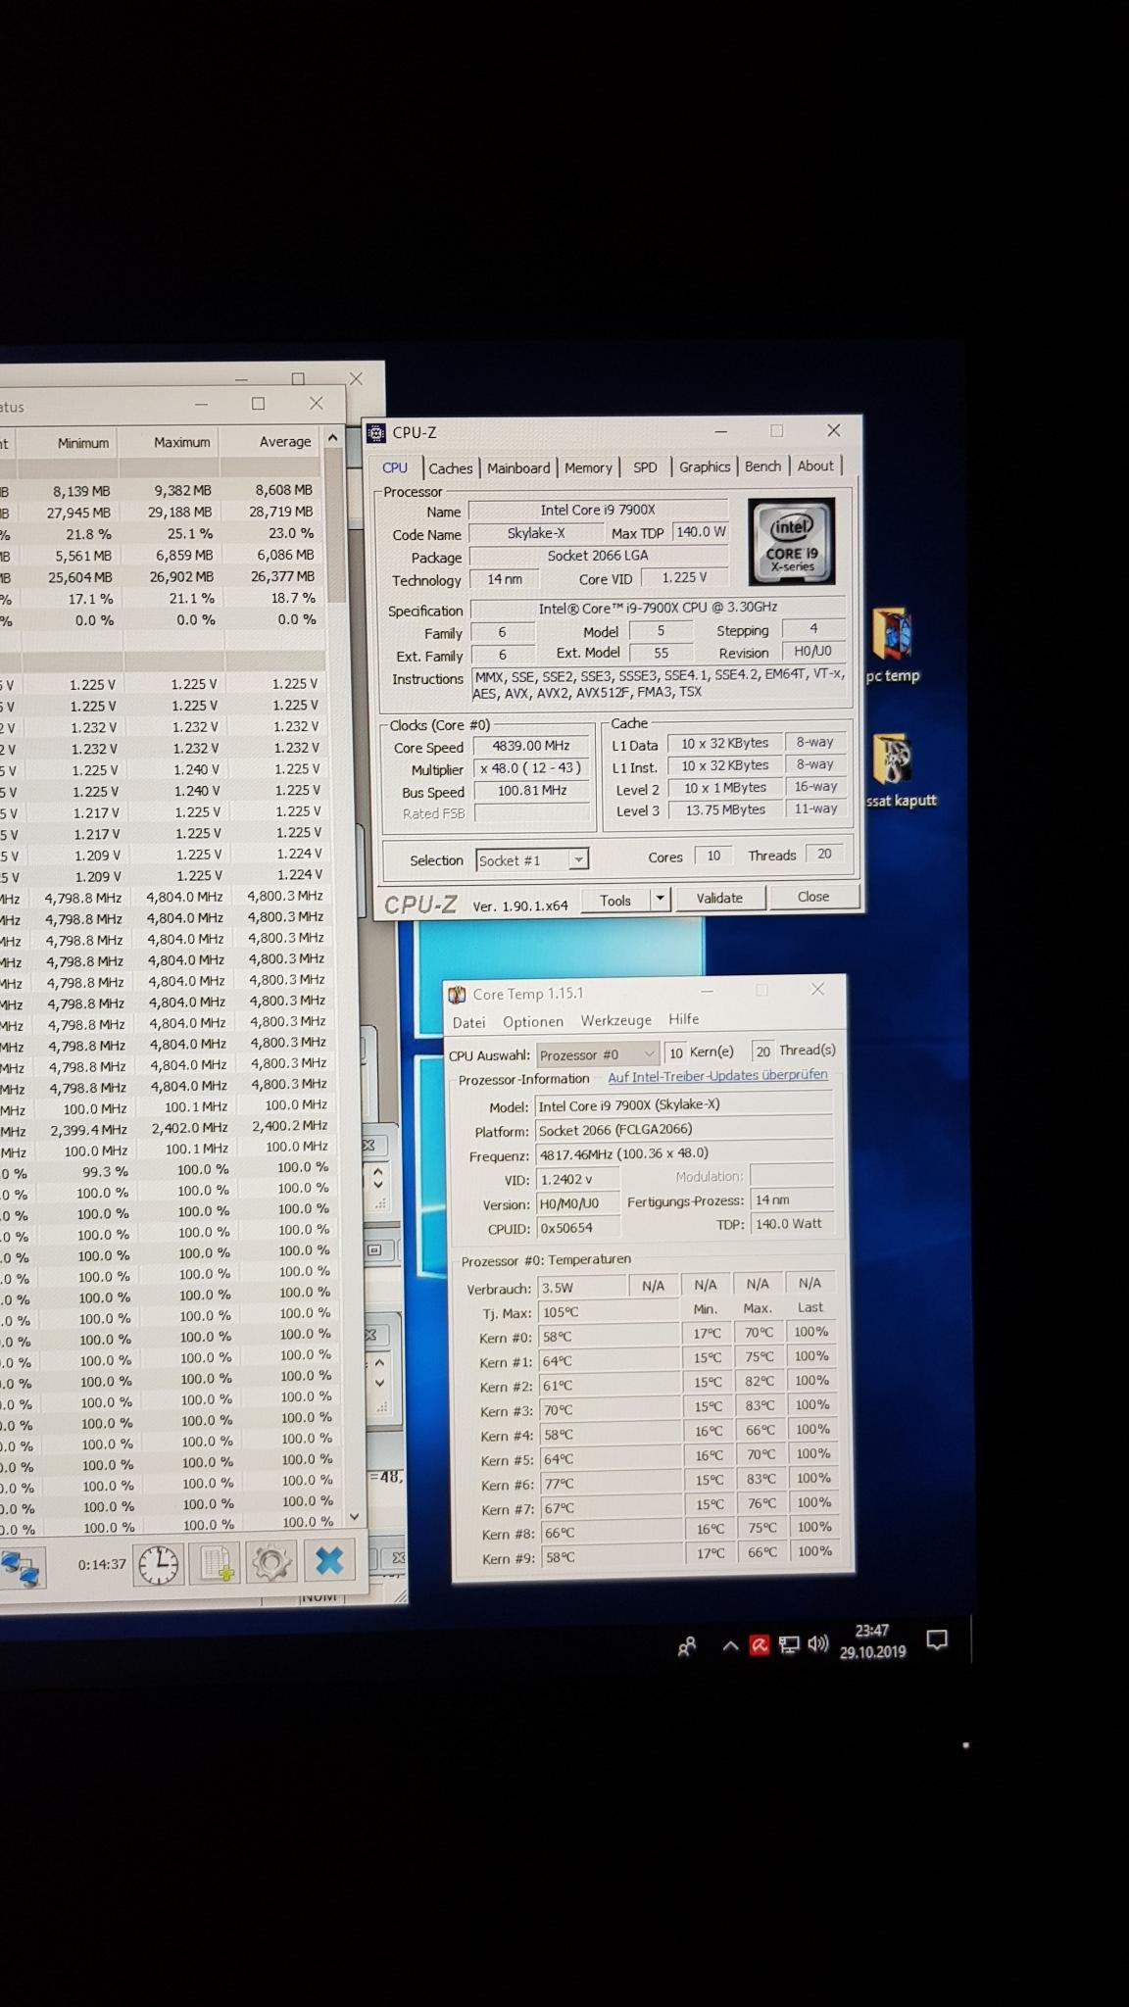Click the Bus Speed value 100.81 MHz
The image size is (1129, 2007).
[530, 790]
